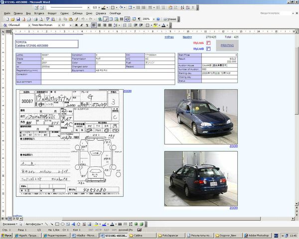This screenshot has height=239, width=299.
Task: Open the Файл menu
Action: tap(7, 13)
